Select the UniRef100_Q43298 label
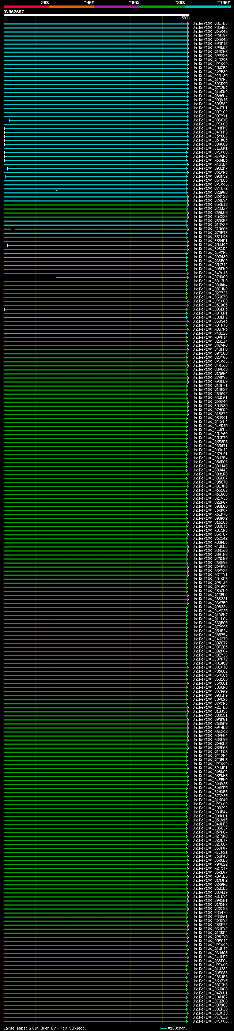The height and width of the screenshot is (1031, 234). 210,60
